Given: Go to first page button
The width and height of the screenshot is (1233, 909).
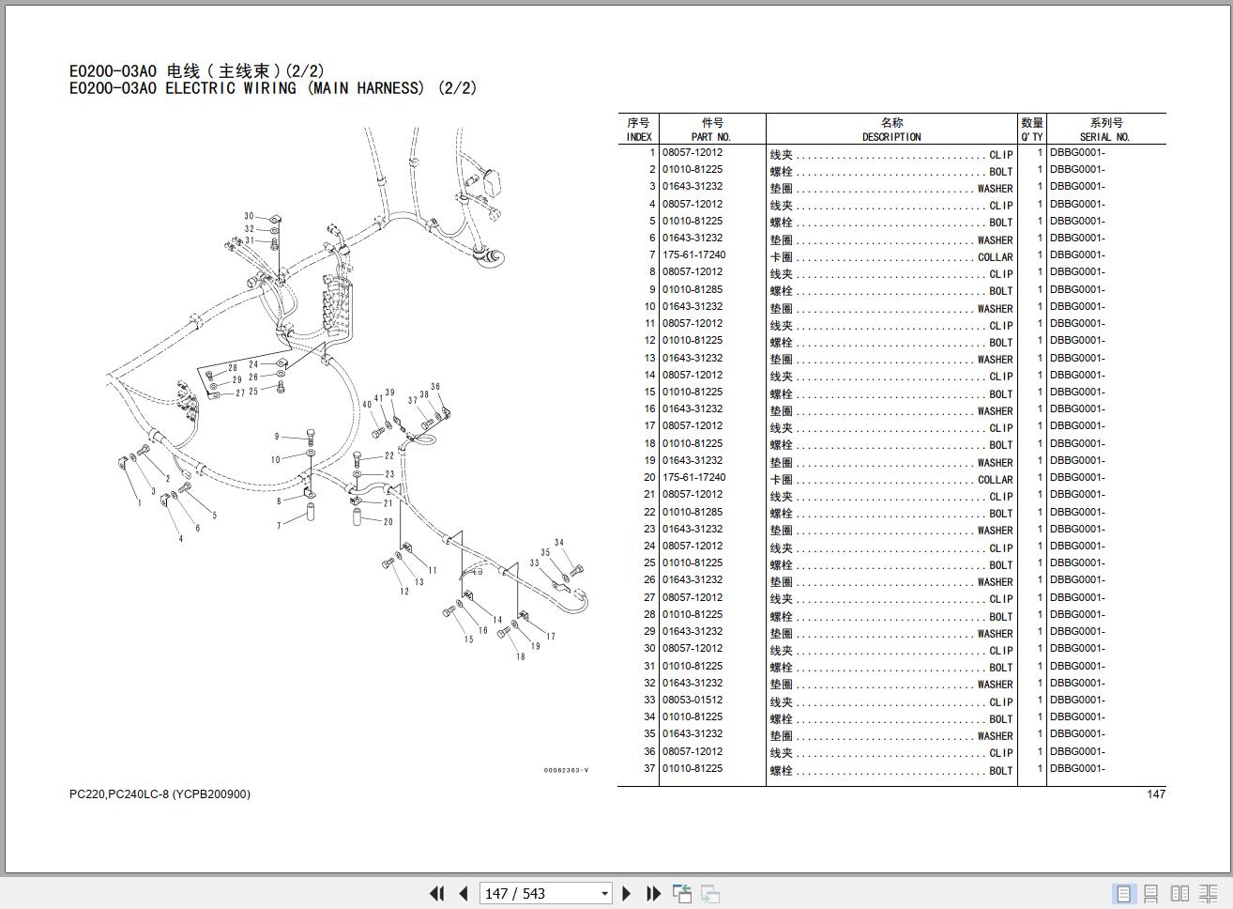Looking at the screenshot, I should (x=436, y=893).
